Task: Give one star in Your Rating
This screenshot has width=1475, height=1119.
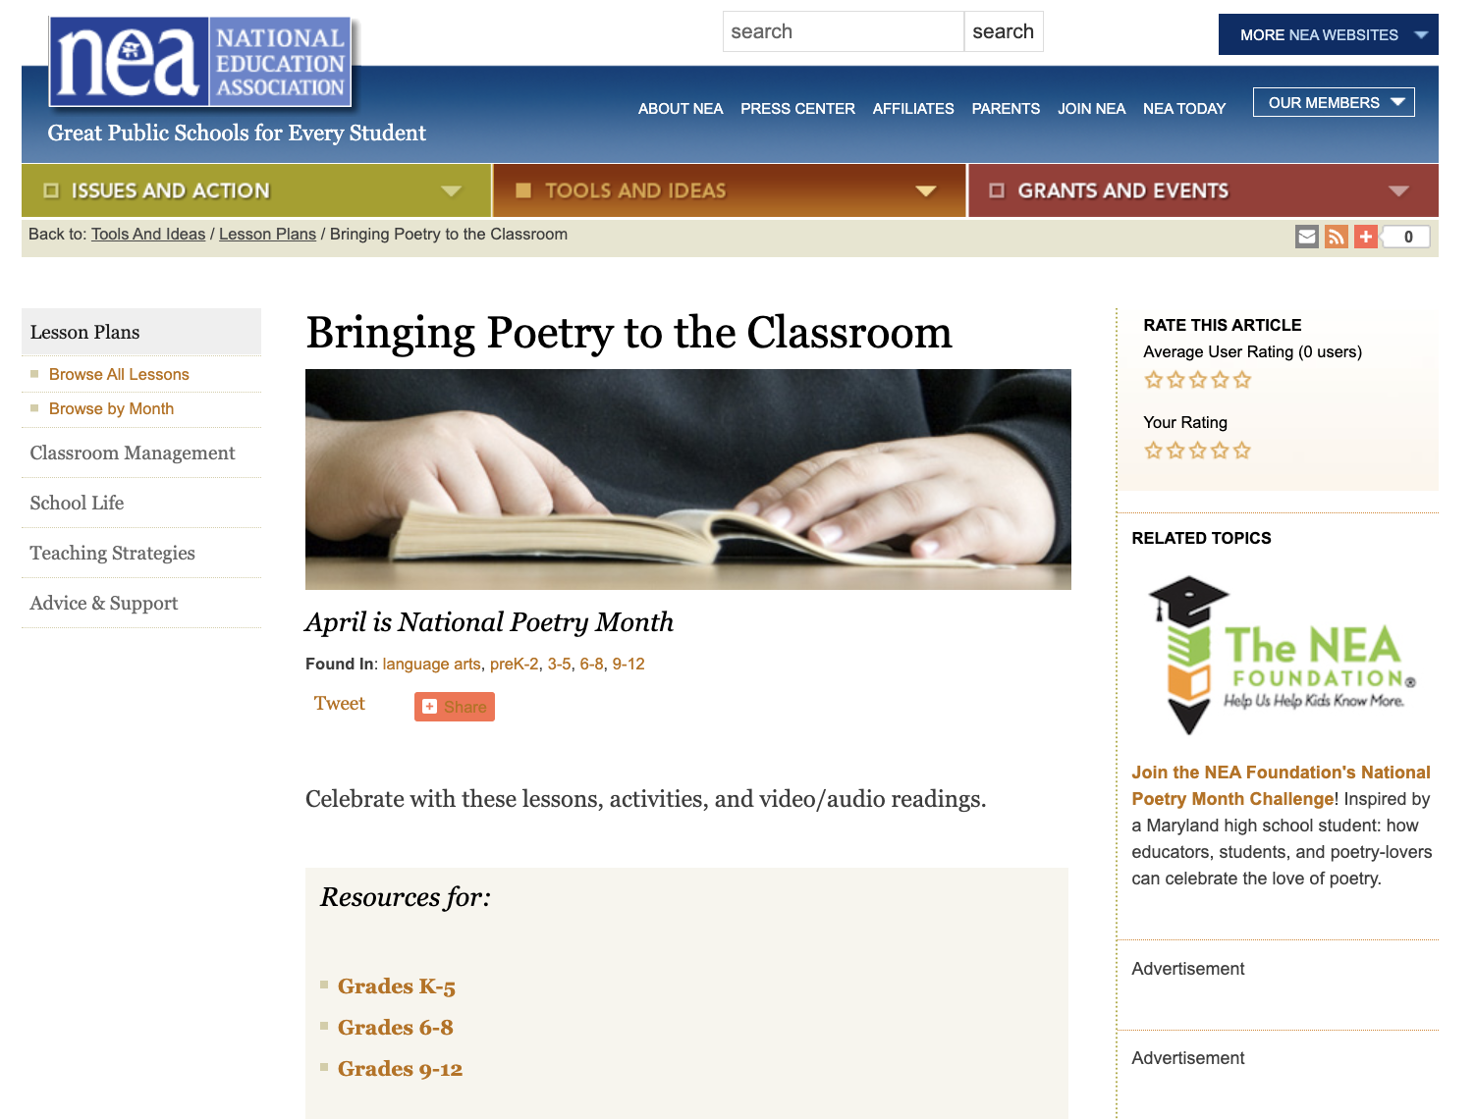Action: tap(1153, 450)
